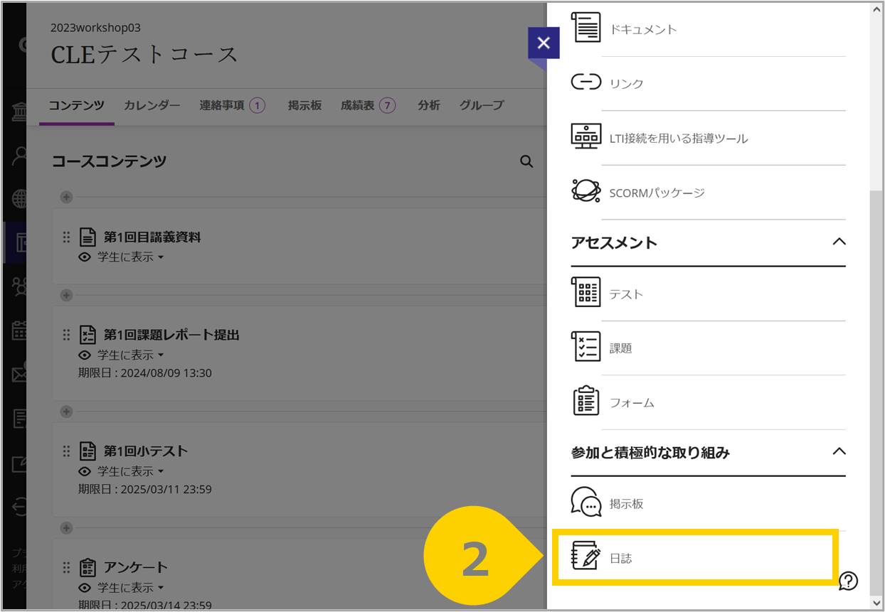Viewport: 885px width, 612px height.
Task: Open 学生に表示 dropdown for アンケート
Action: point(130,588)
